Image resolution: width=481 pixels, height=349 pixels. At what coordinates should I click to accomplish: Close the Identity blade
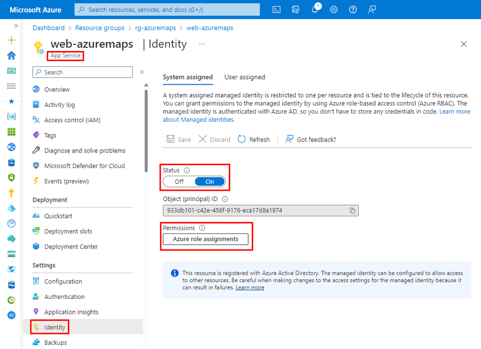tap(464, 44)
